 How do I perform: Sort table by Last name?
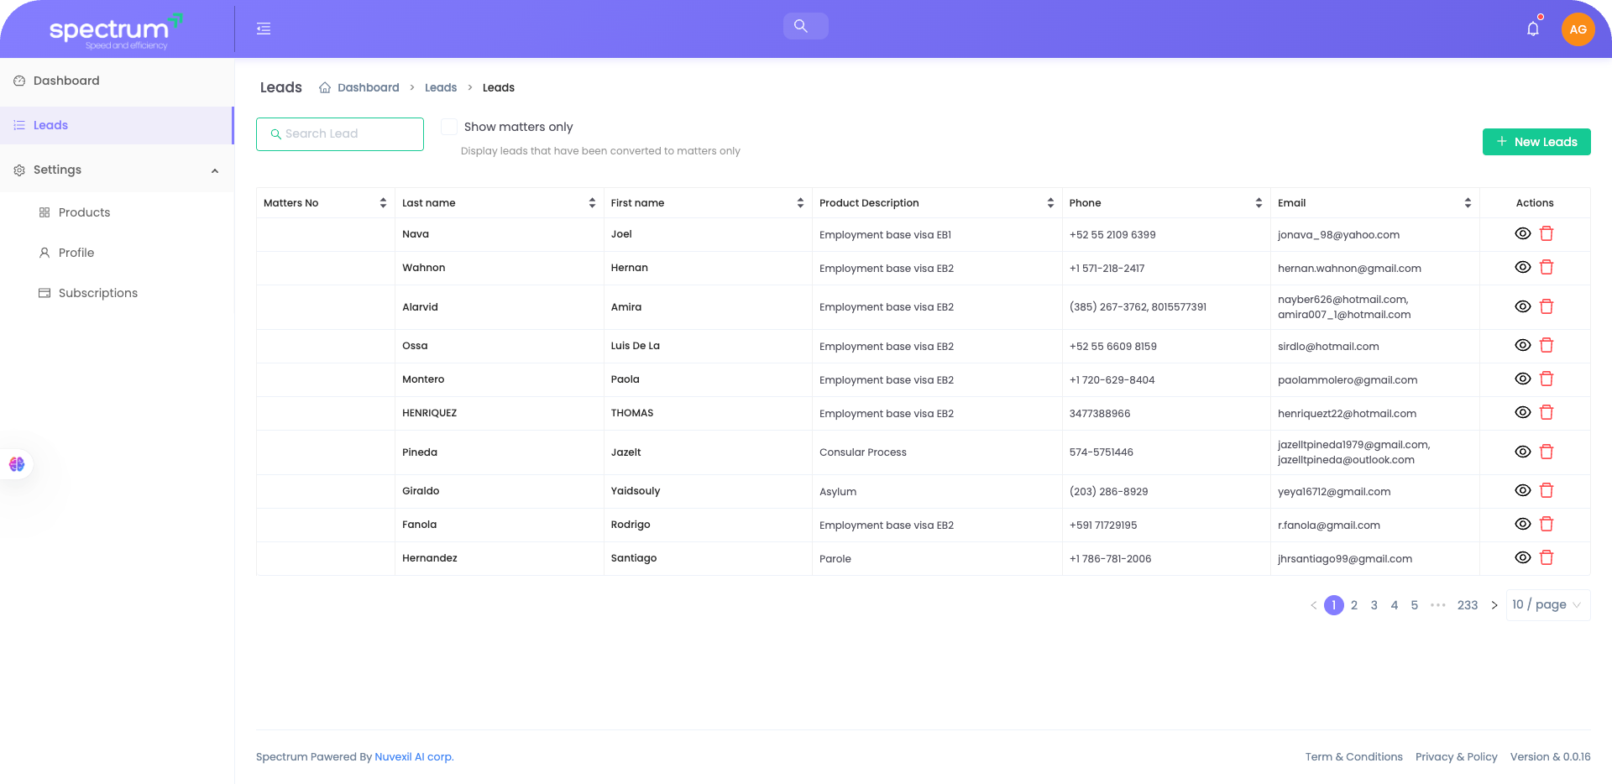592,203
